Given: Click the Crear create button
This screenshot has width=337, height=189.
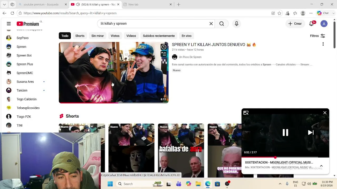Looking at the screenshot, I should [295, 24].
